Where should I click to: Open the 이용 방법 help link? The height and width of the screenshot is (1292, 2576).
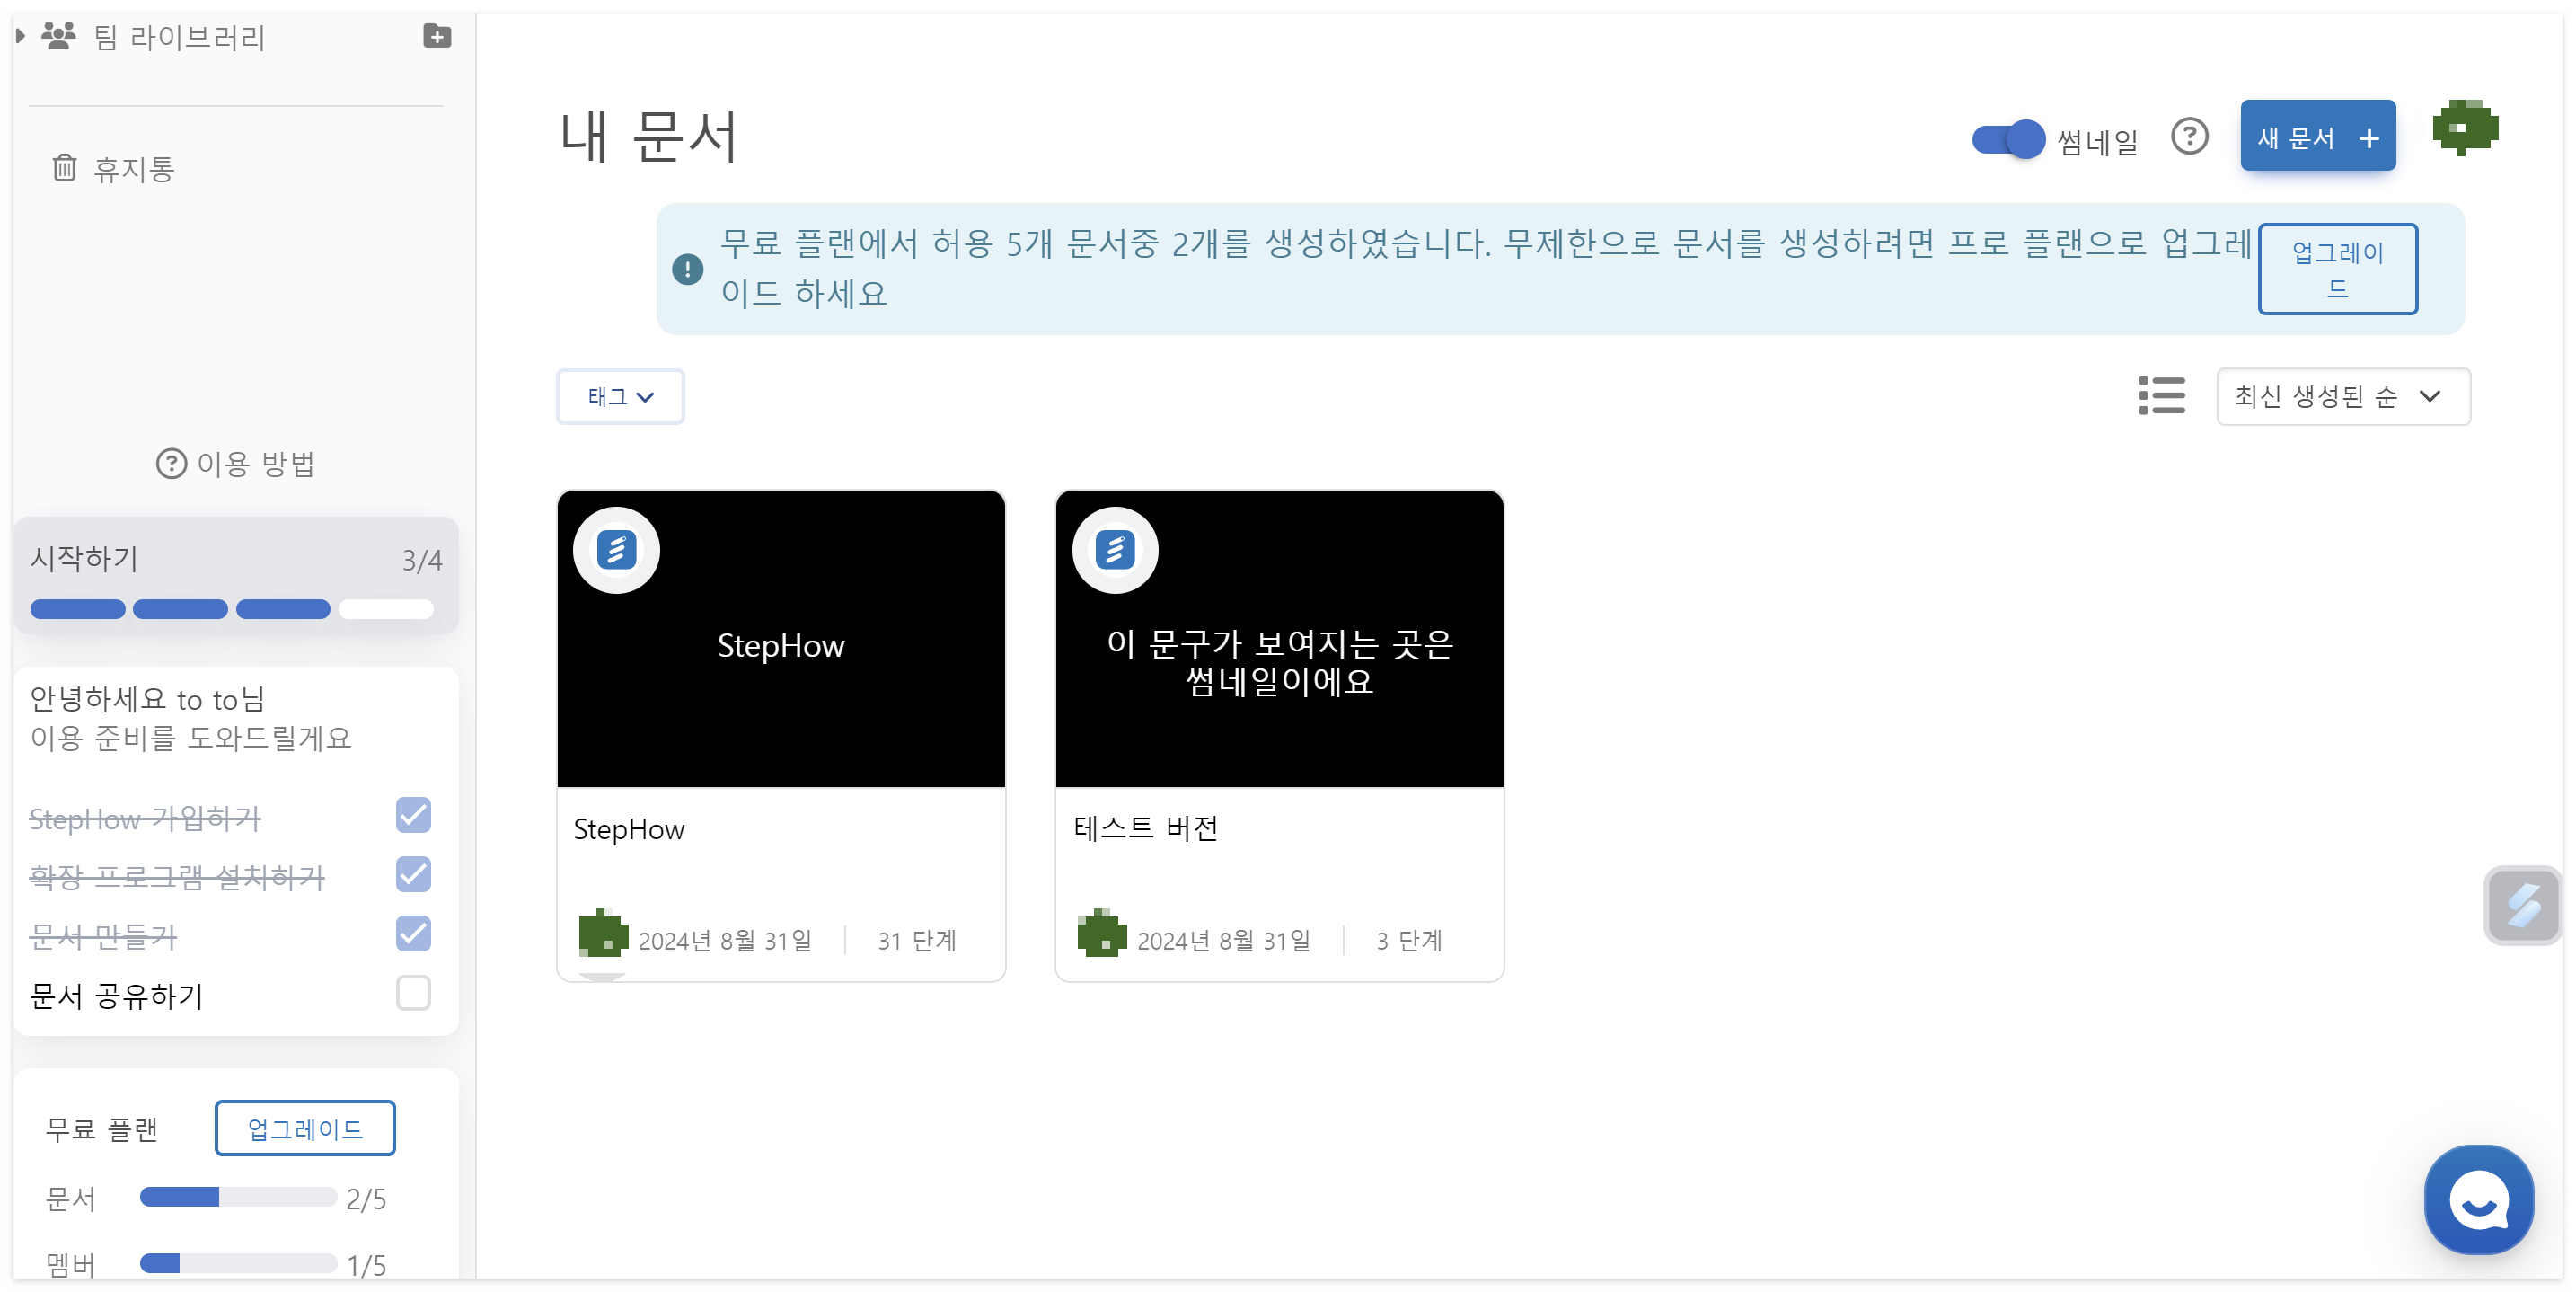[x=236, y=463]
